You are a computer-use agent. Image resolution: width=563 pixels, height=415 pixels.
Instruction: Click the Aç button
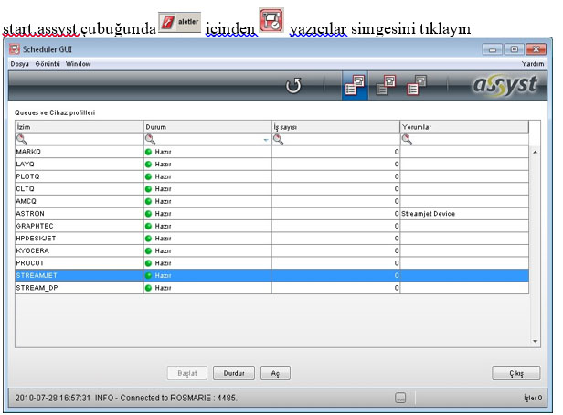(275, 373)
